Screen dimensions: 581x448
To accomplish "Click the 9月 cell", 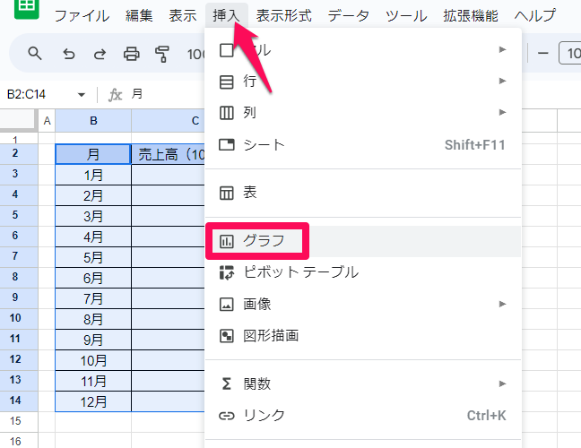I will click(93, 340).
